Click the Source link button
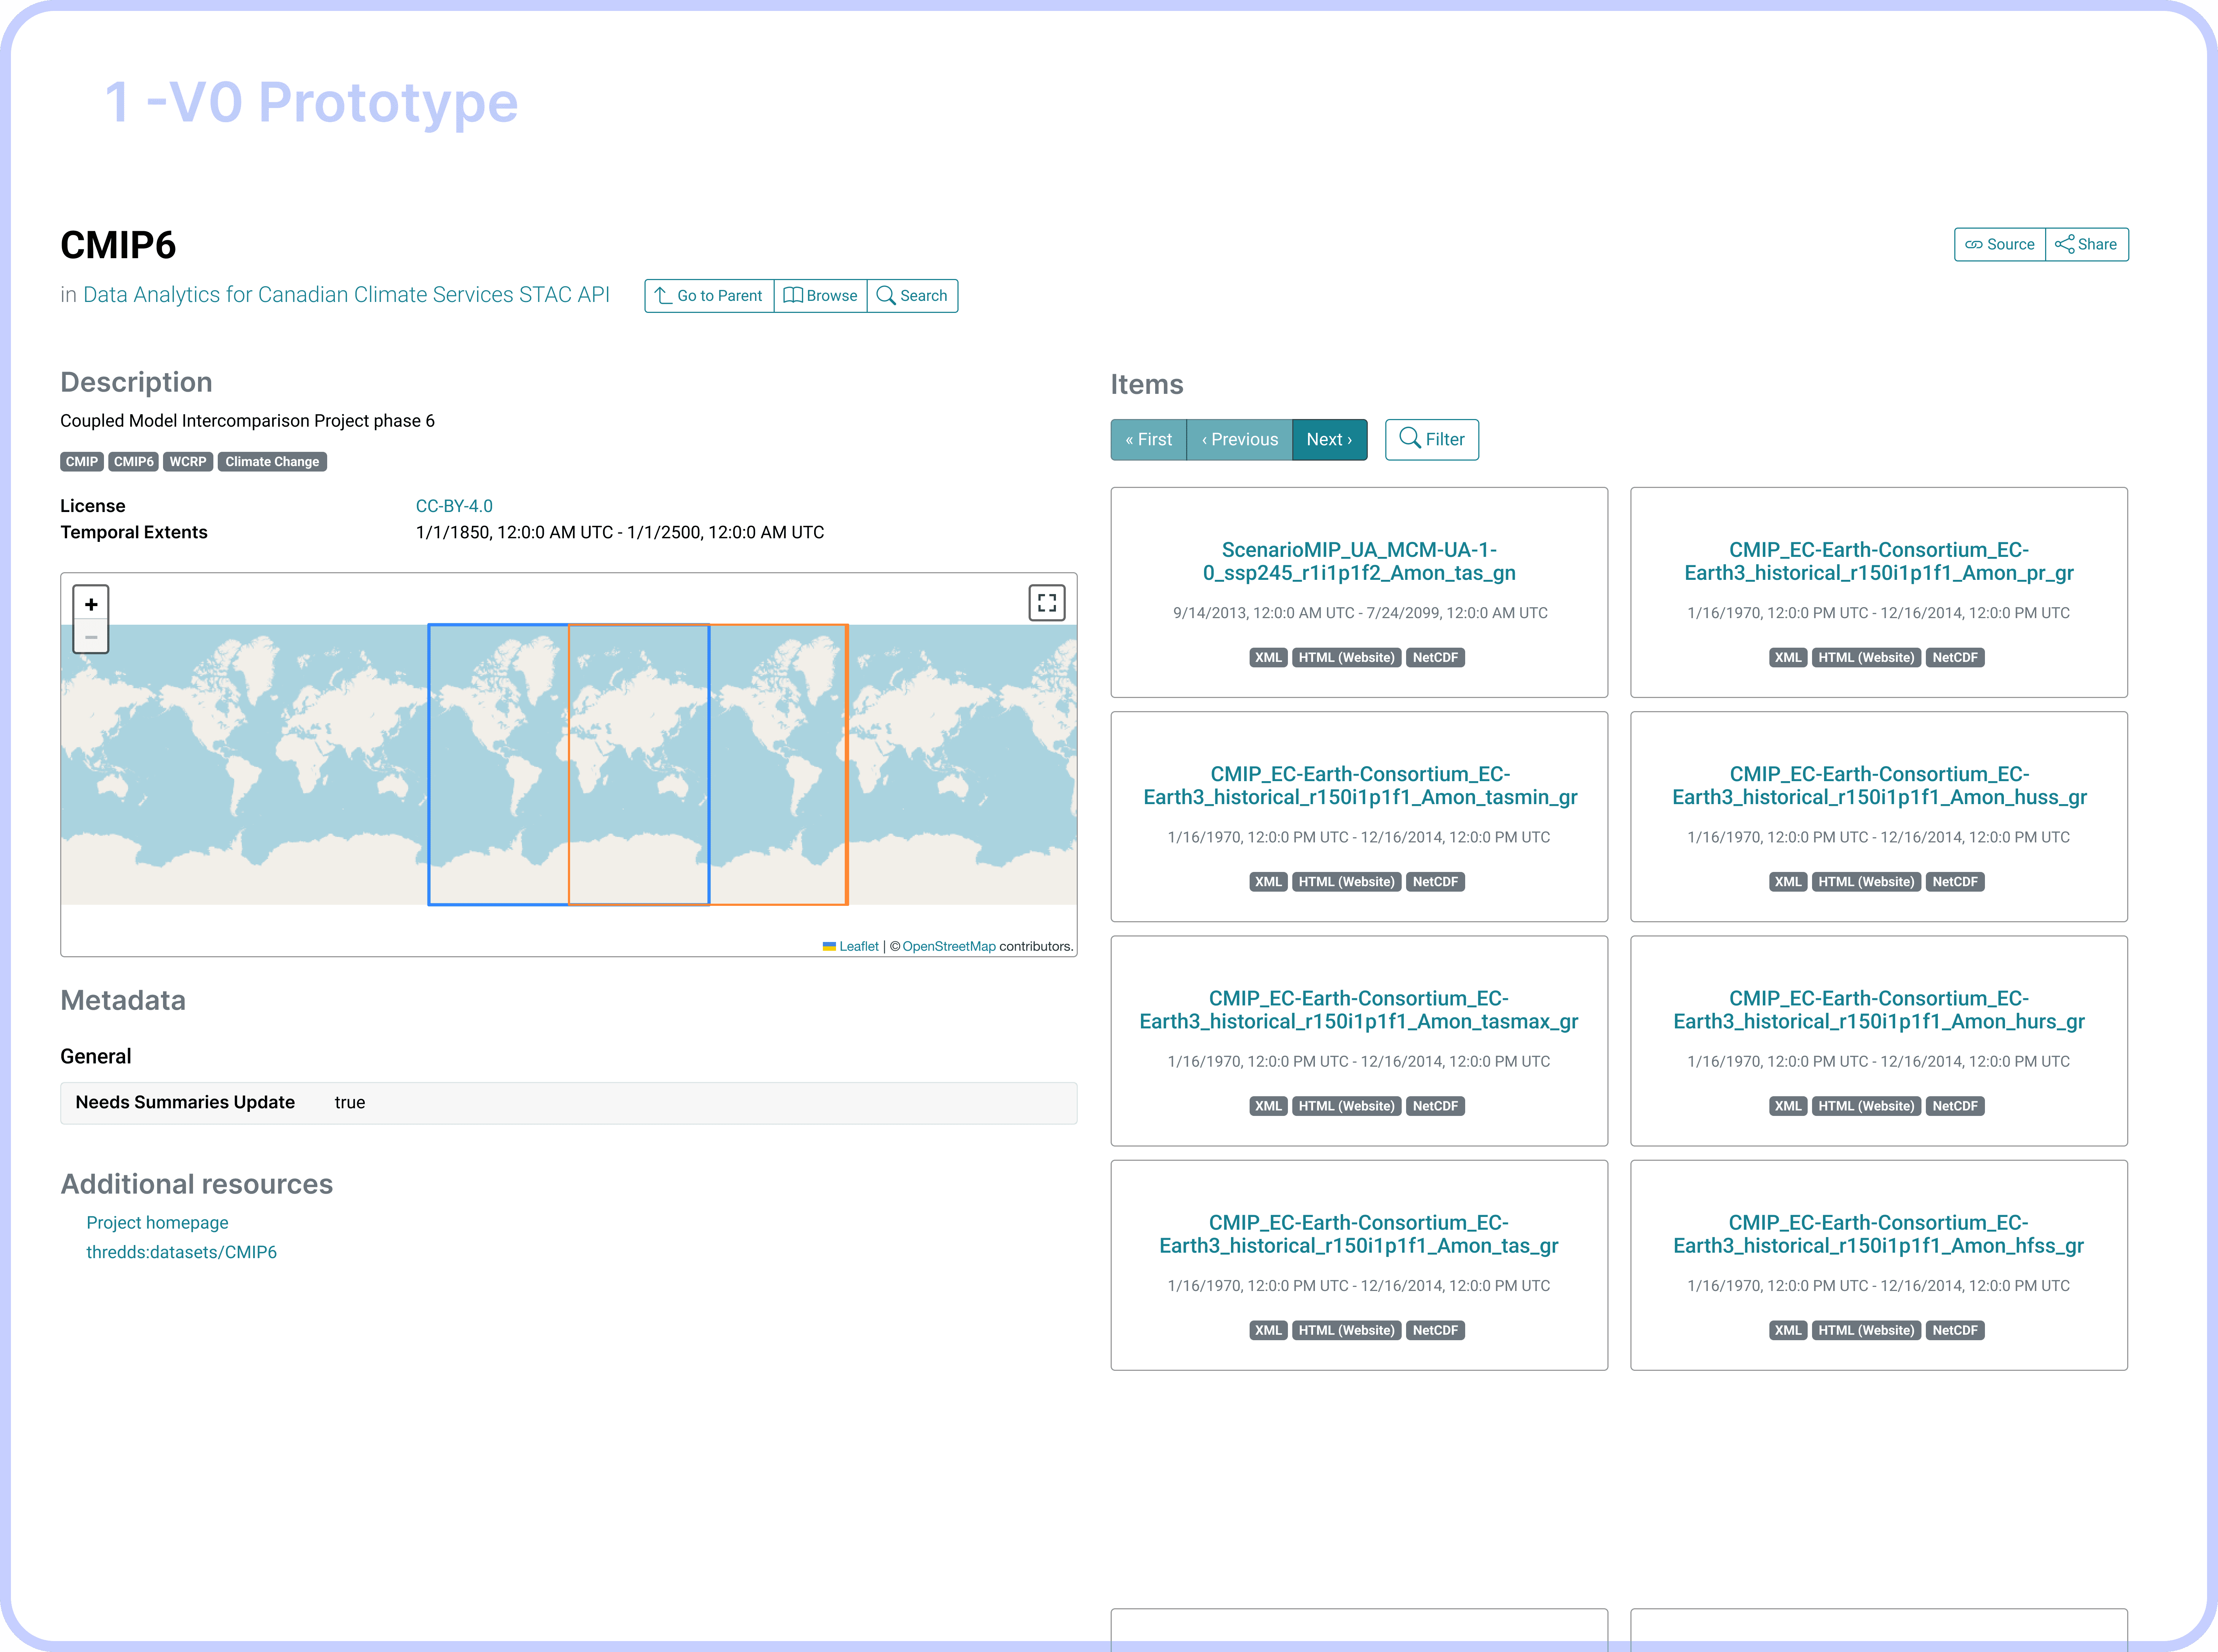Screen dimensions: 2218x1652 coord(2000,244)
